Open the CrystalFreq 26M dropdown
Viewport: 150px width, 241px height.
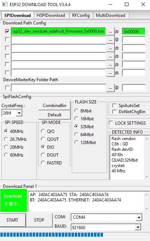coord(19,113)
